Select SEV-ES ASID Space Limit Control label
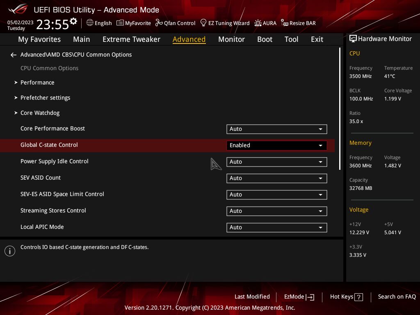Viewport: 420px width, 315px height. [62, 194]
